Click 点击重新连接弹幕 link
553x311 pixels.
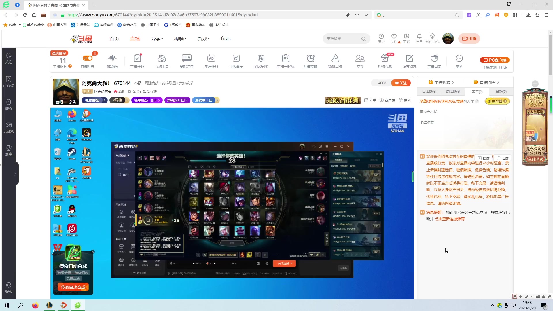(x=450, y=219)
